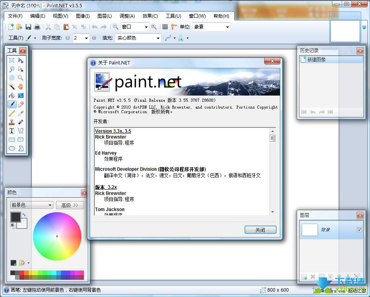Select the Rounded Rectangle tool
This screenshot has height=297, width=370.
(21, 140)
